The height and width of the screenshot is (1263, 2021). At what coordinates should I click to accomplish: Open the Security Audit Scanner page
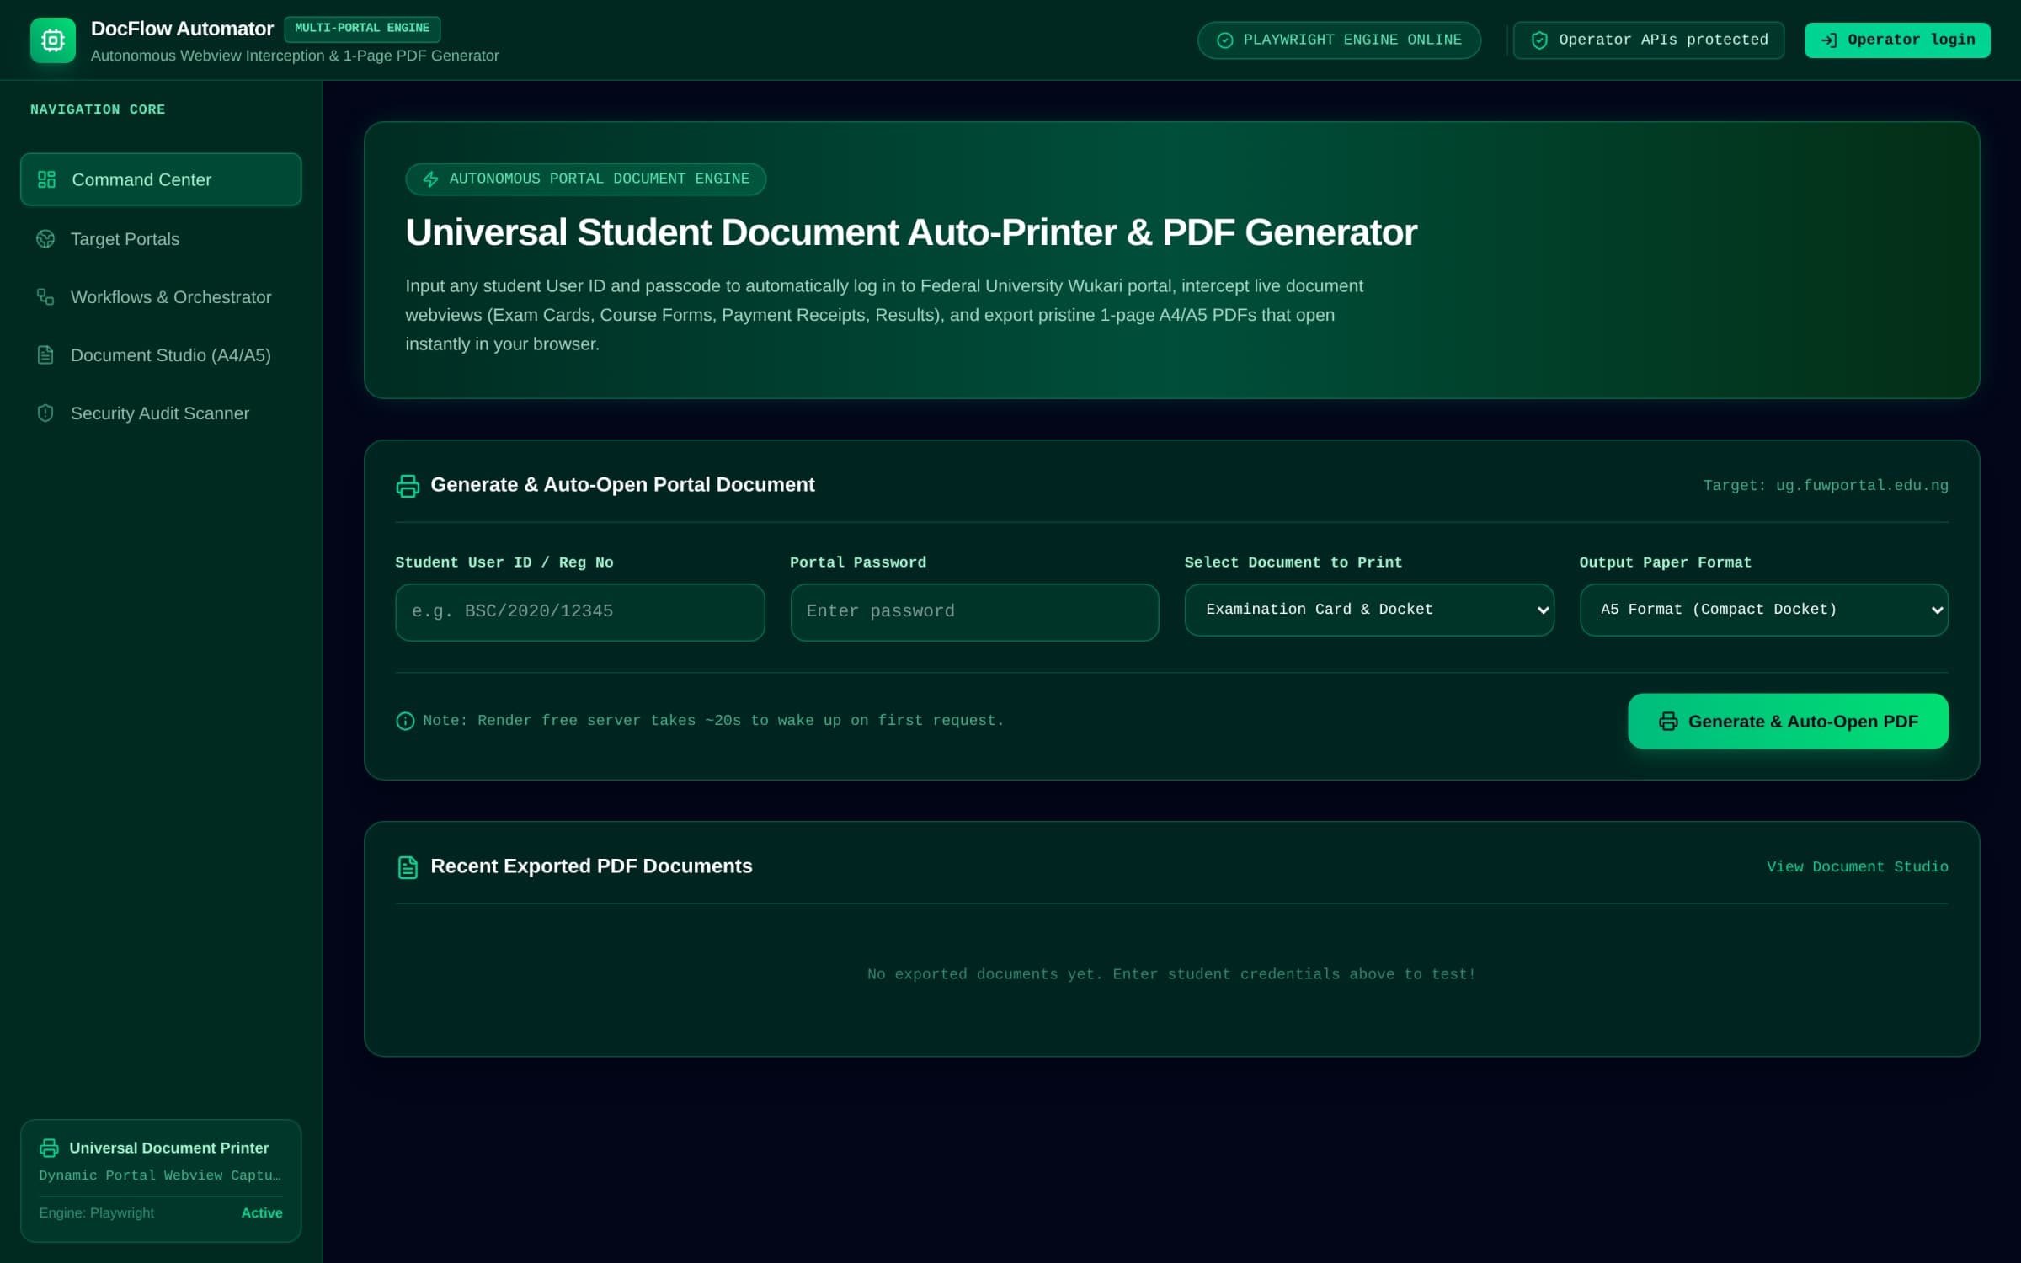(161, 413)
